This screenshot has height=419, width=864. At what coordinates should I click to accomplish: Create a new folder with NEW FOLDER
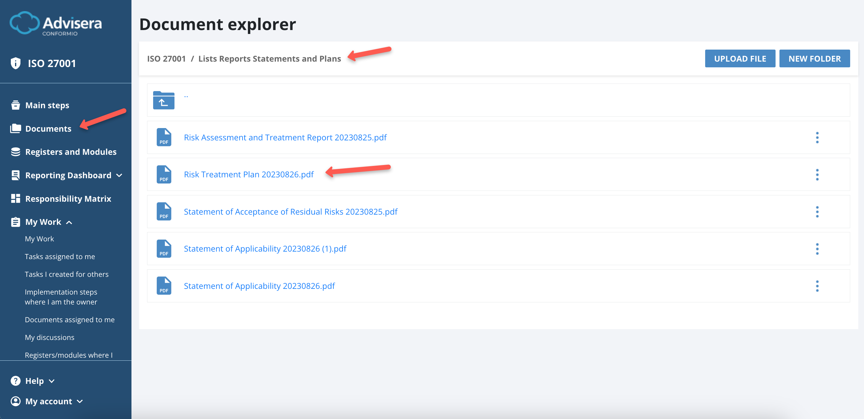(x=814, y=59)
